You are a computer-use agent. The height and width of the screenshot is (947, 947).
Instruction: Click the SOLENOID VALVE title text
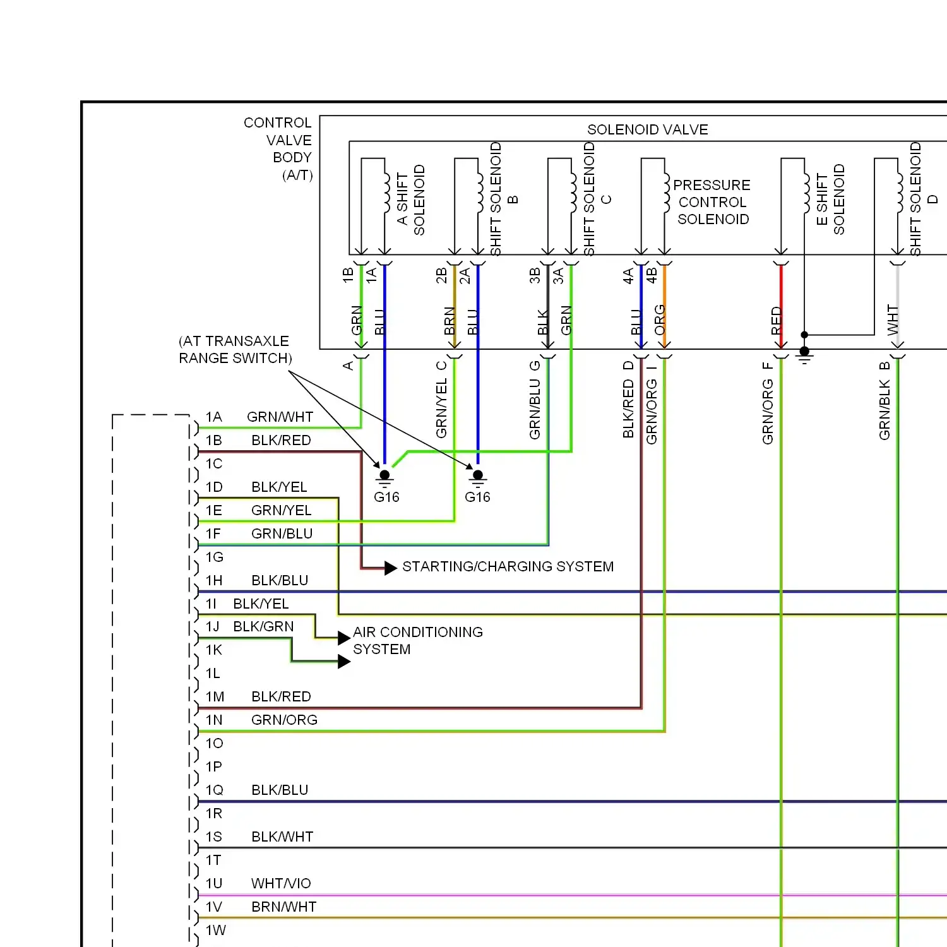coord(648,129)
